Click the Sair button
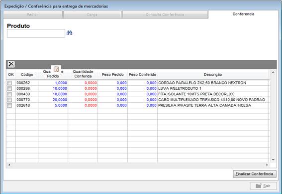This screenshot has height=194, width=282. click(x=263, y=186)
